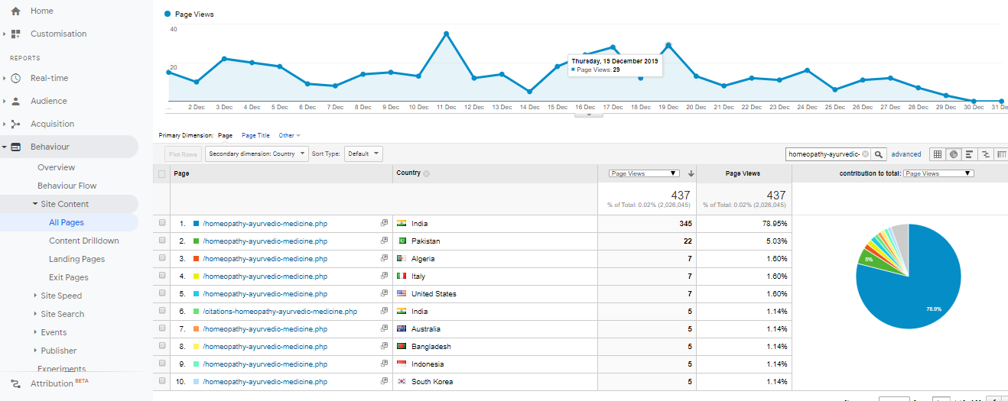The height and width of the screenshot is (401, 1008).
Task: Open the Customisation grid icon
Action: (x=15, y=34)
